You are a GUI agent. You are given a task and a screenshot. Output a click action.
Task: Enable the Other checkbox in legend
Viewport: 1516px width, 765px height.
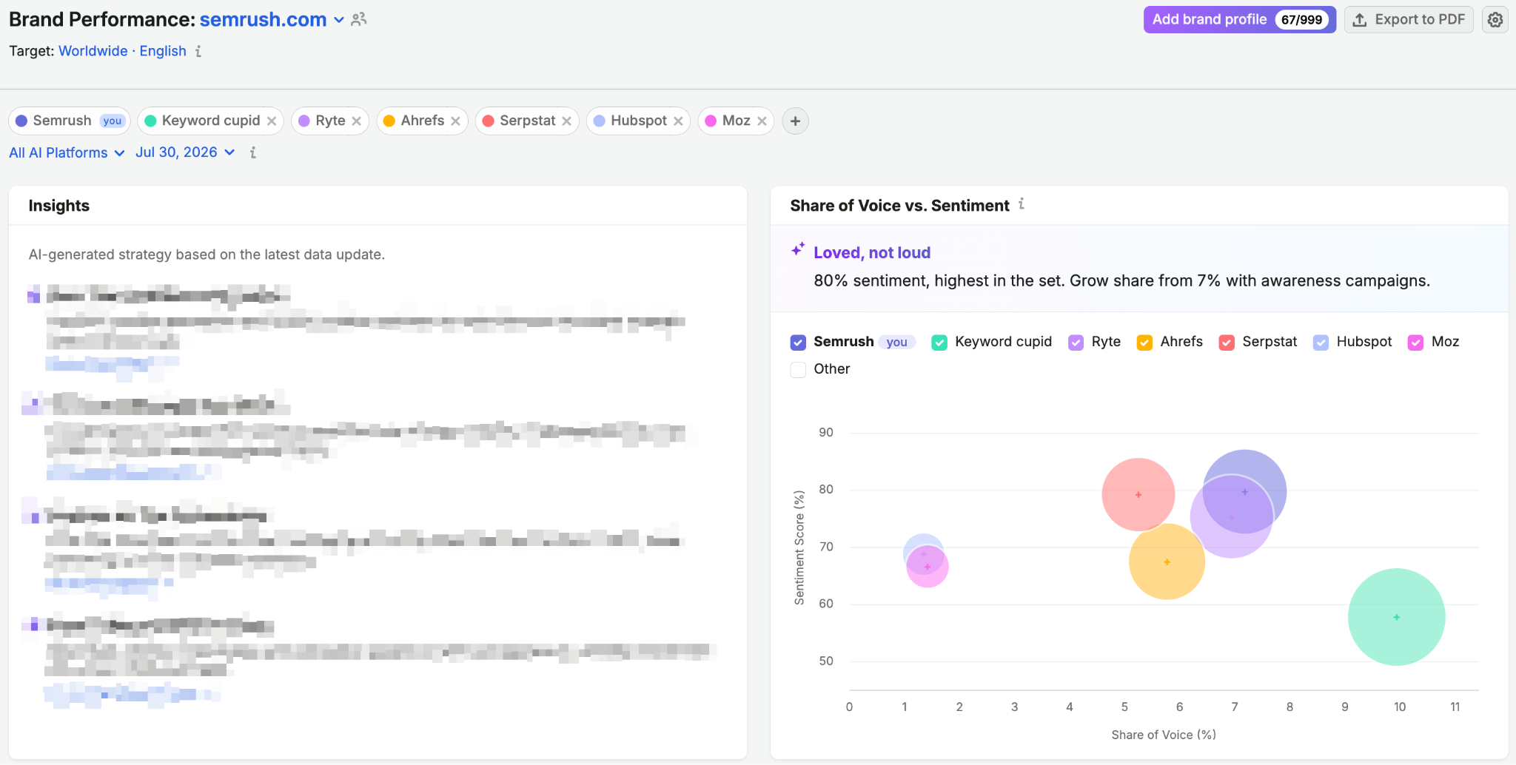(x=798, y=369)
